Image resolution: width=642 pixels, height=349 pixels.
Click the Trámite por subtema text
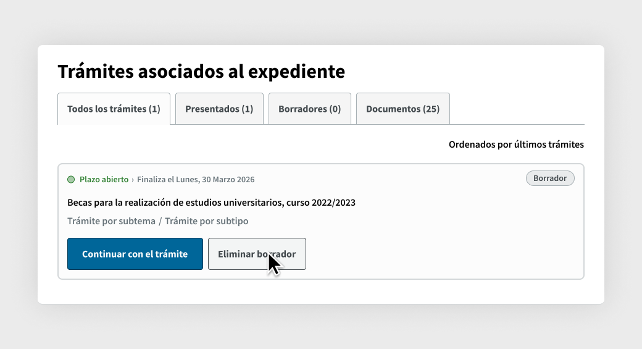tap(111, 221)
